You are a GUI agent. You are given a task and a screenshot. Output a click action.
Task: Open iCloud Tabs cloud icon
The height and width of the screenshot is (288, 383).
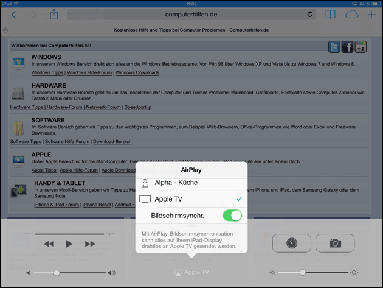[352, 15]
